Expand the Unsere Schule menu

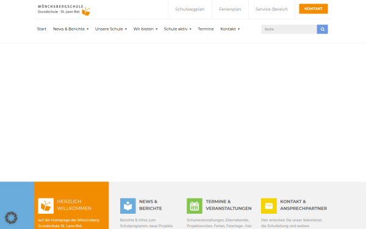coord(111,29)
